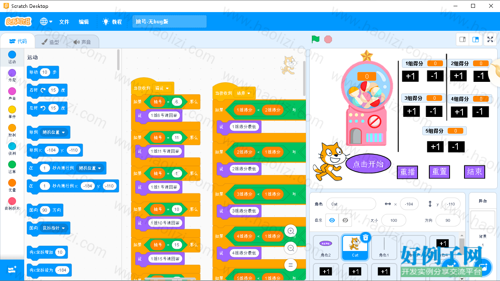Hide the sprite with crossed eye icon

point(345,220)
